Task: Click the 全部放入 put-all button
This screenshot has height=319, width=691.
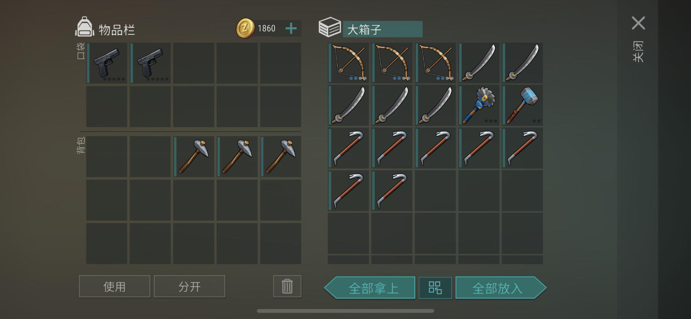Action: [x=501, y=288]
